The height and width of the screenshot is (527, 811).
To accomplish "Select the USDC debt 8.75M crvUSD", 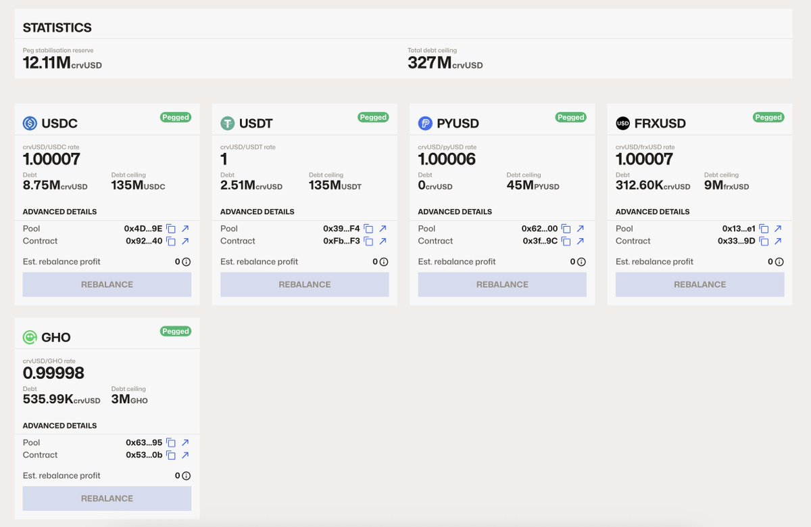I will pos(55,185).
